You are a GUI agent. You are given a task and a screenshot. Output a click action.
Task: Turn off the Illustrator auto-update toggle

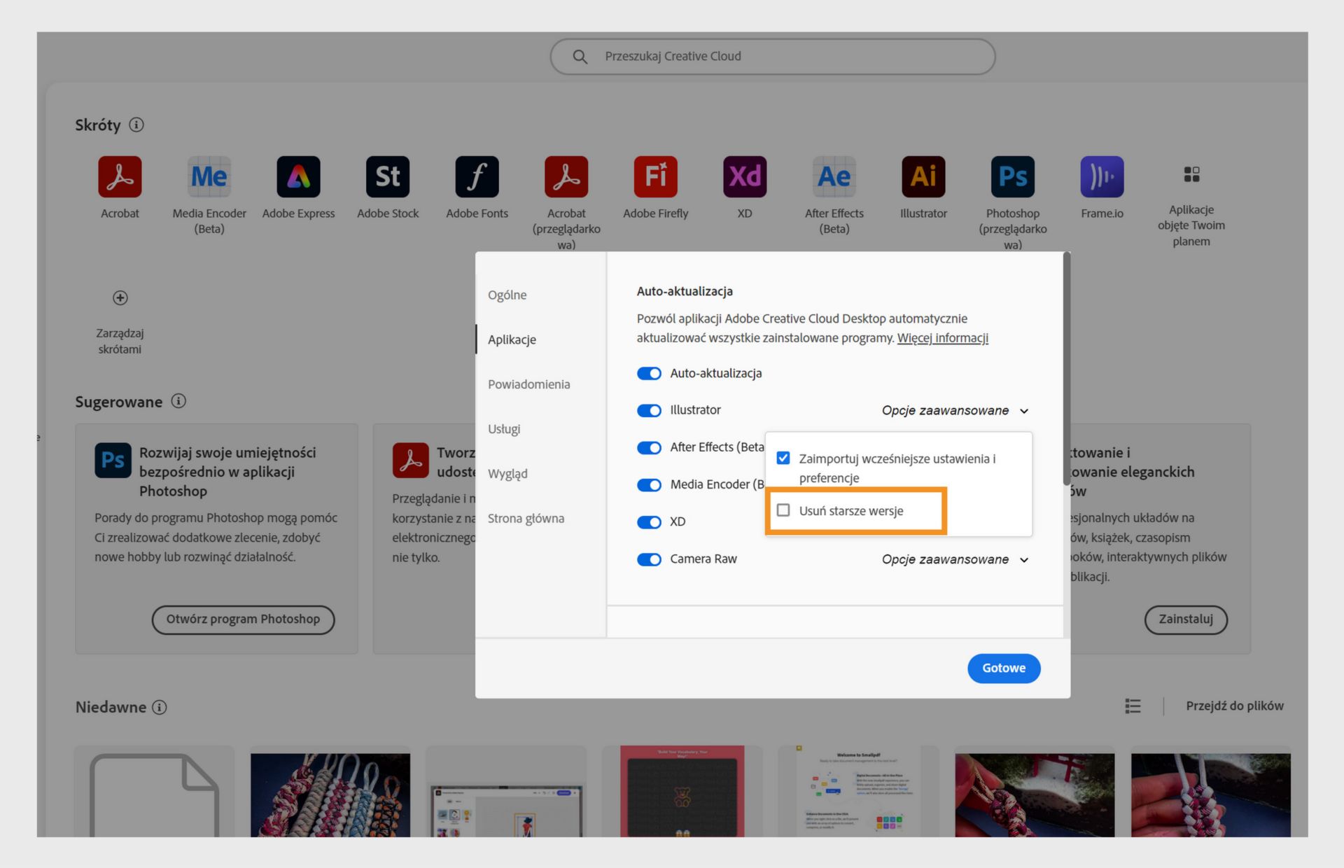point(649,410)
